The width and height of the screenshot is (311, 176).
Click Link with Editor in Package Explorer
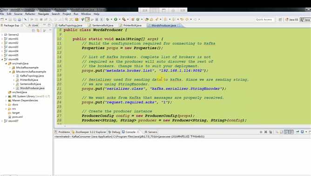point(38,30)
